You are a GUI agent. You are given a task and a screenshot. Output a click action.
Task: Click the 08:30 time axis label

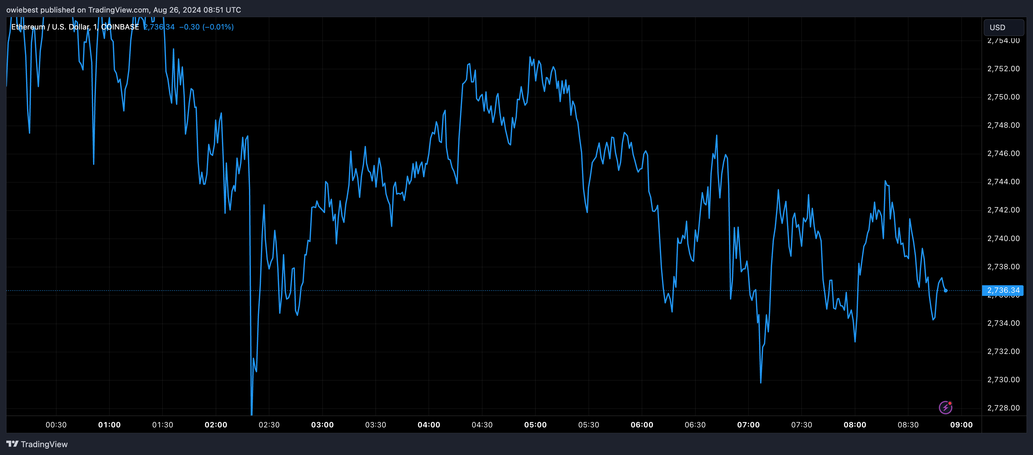coord(908,425)
